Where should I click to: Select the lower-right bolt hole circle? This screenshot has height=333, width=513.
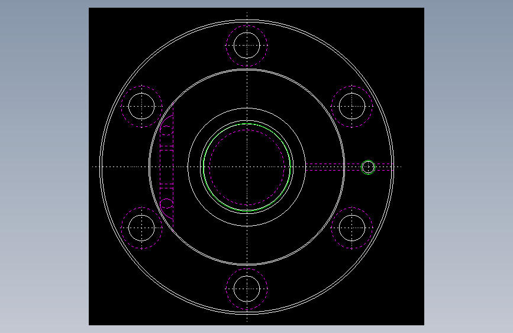tap(352, 228)
